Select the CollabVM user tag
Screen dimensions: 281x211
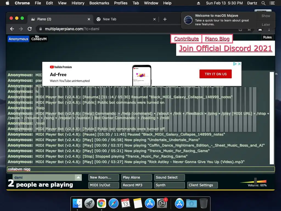pos(39,39)
